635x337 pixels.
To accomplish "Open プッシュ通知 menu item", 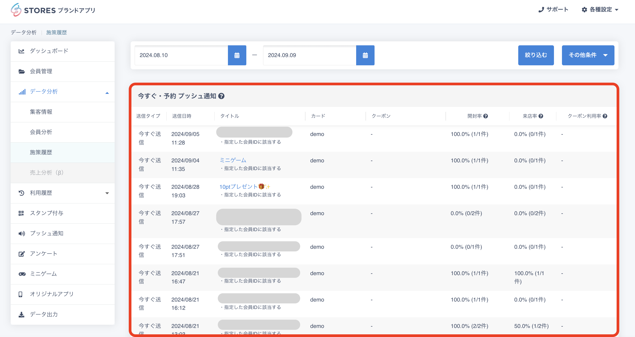I will pos(63,234).
